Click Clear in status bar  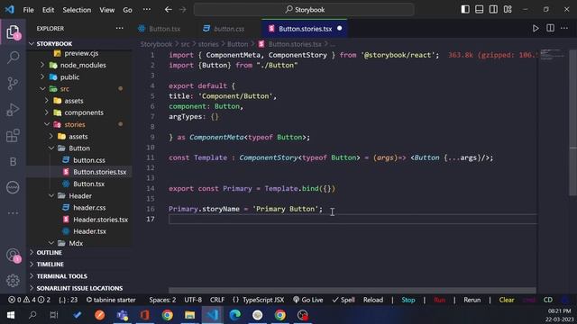(x=507, y=300)
